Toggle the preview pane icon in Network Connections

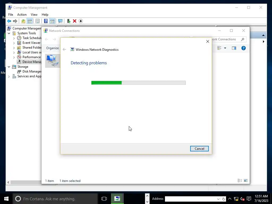point(234,48)
